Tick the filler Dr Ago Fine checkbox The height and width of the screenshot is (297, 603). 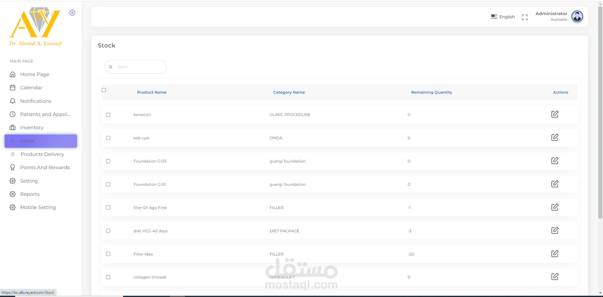pyautogui.click(x=108, y=207)
